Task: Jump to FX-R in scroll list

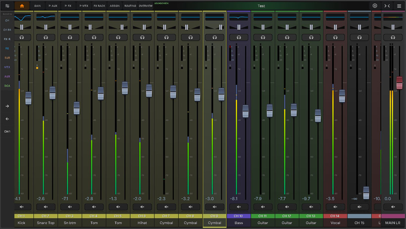Action: click(x=7, y=39)
